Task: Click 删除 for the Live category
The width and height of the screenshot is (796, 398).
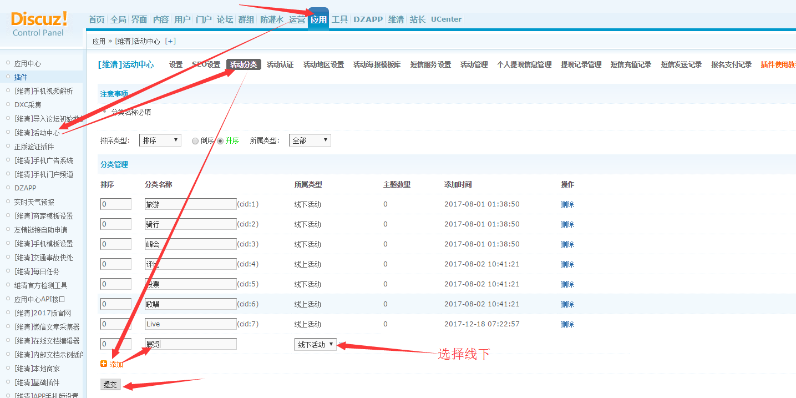Action: tap(567, 324)
